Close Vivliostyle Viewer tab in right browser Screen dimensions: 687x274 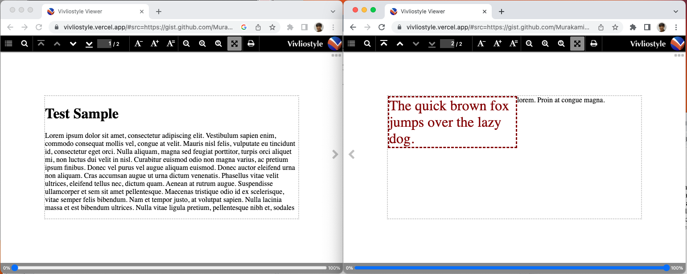pos(485,12)
